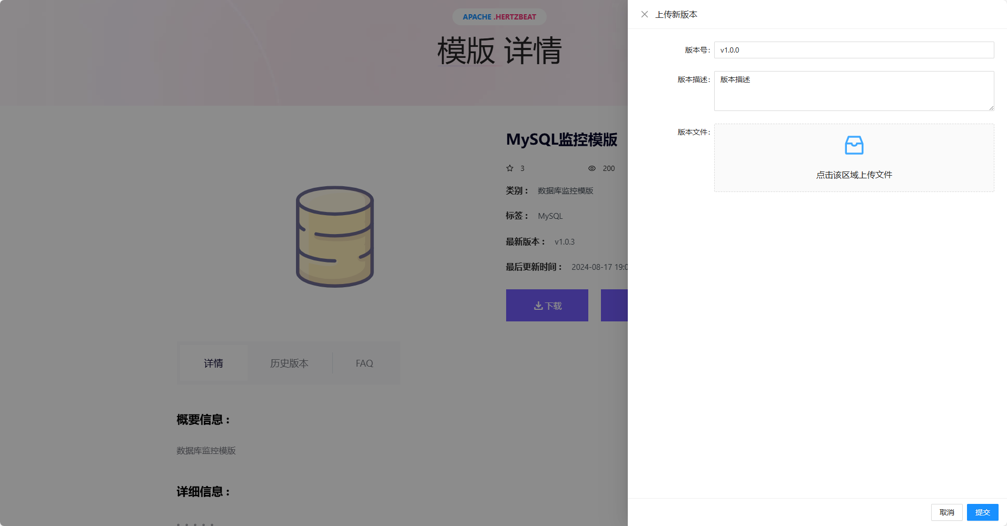Focus the 版本号 input field
1007x526 pixels.
click(853, 50)
